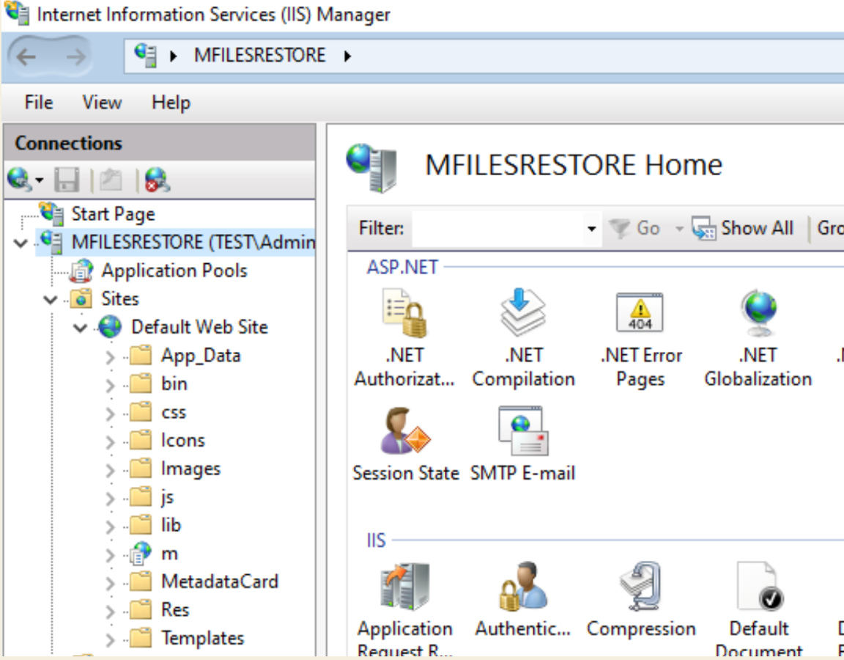Viewport: 844px width, 660px height.
Task: Click the server icon in the address bar
Action: click(145, 56)
